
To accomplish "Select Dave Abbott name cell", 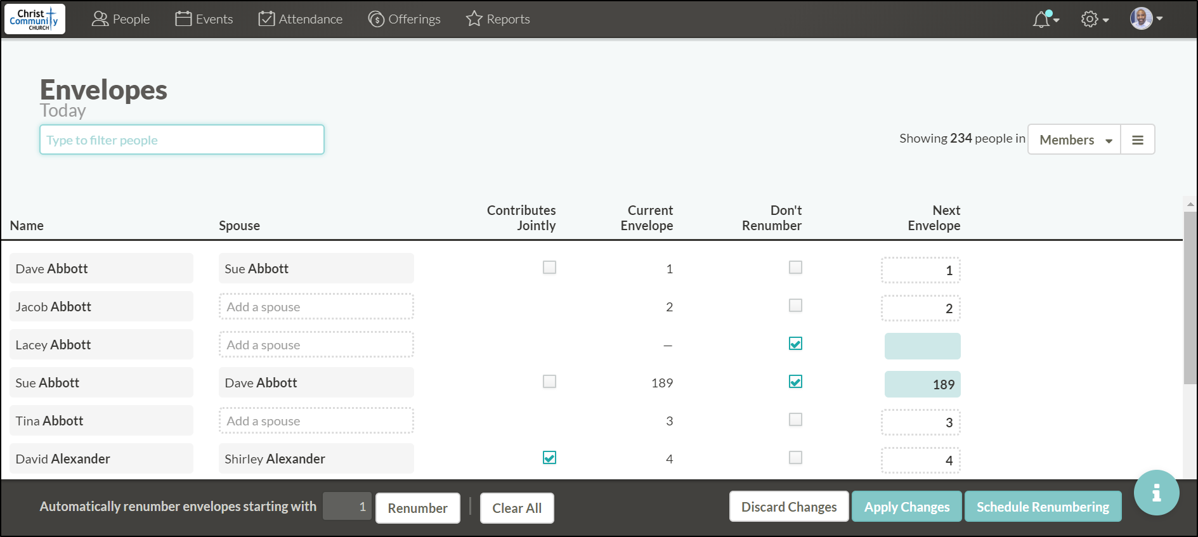I will (x=101, y=268).
